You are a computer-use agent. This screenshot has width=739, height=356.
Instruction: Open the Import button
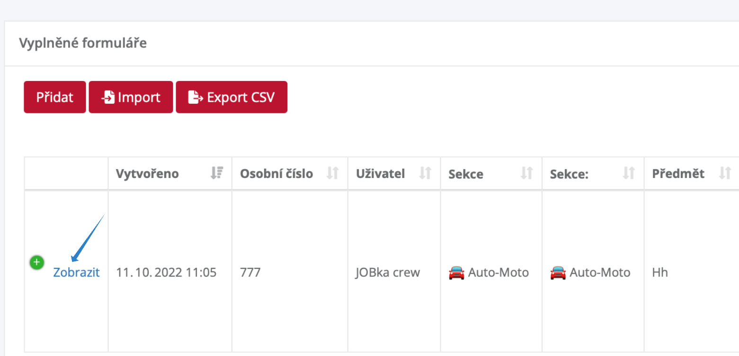click(131, 97)
